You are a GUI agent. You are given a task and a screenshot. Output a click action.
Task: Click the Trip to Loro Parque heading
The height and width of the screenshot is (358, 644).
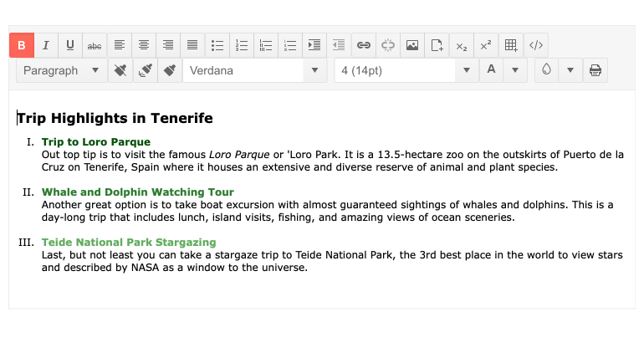[96, 142]
